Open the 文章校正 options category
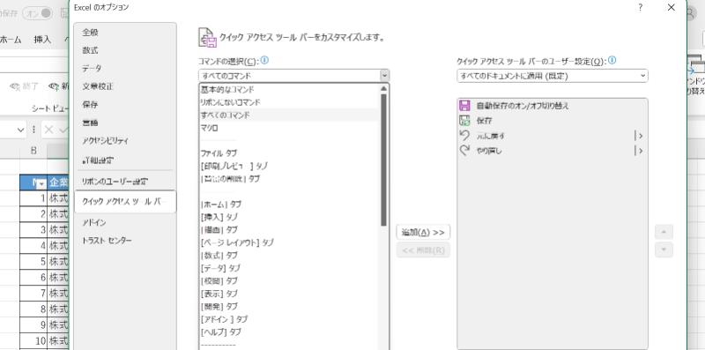 coord(125,86)
